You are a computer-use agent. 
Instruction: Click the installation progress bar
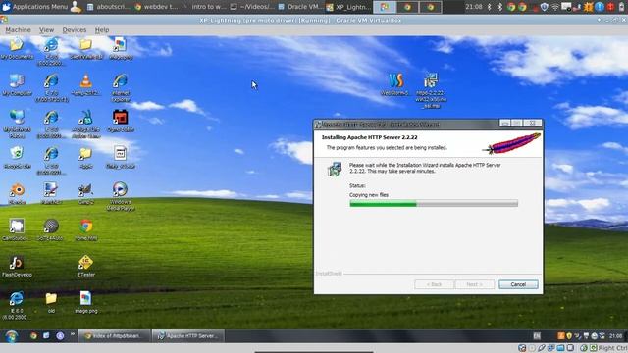434,204
